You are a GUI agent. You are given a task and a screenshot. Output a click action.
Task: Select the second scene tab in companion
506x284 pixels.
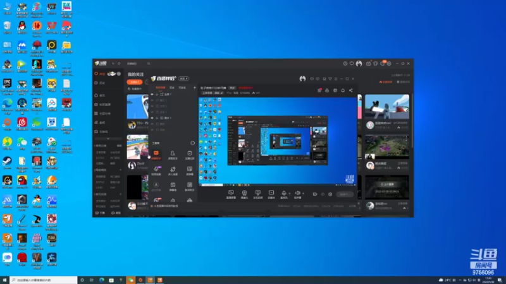[172, 88]
